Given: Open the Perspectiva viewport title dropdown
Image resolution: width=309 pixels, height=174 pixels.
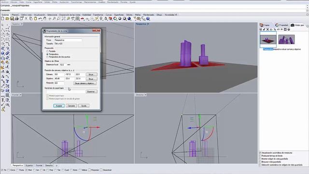Looking at the screenshot, I should (148, 24).
